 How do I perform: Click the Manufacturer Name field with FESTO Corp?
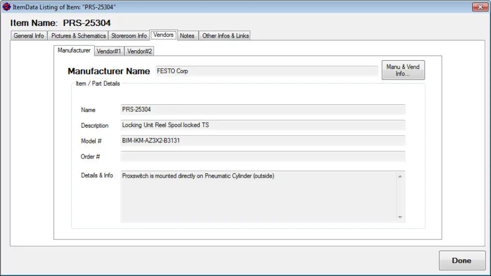pos(267,71)
